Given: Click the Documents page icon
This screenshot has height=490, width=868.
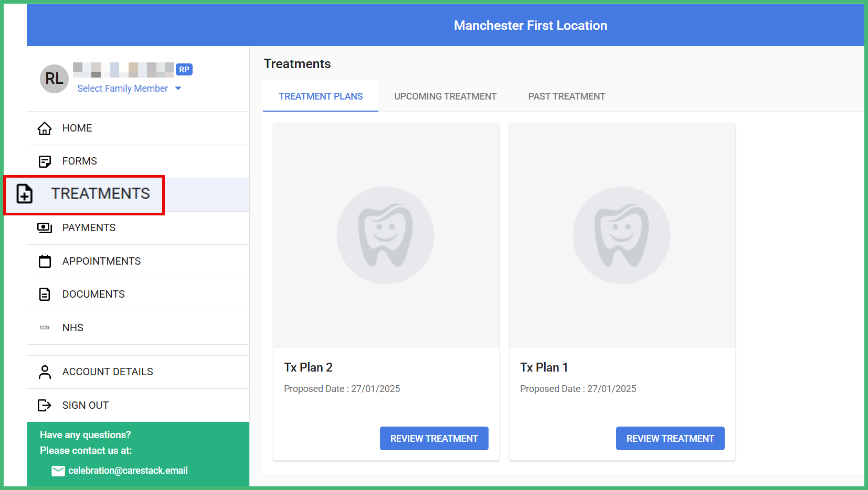Looking at the screenshot, I should tap(45, 294).
